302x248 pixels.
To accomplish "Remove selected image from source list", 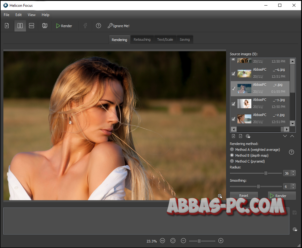I will [241, 136].
